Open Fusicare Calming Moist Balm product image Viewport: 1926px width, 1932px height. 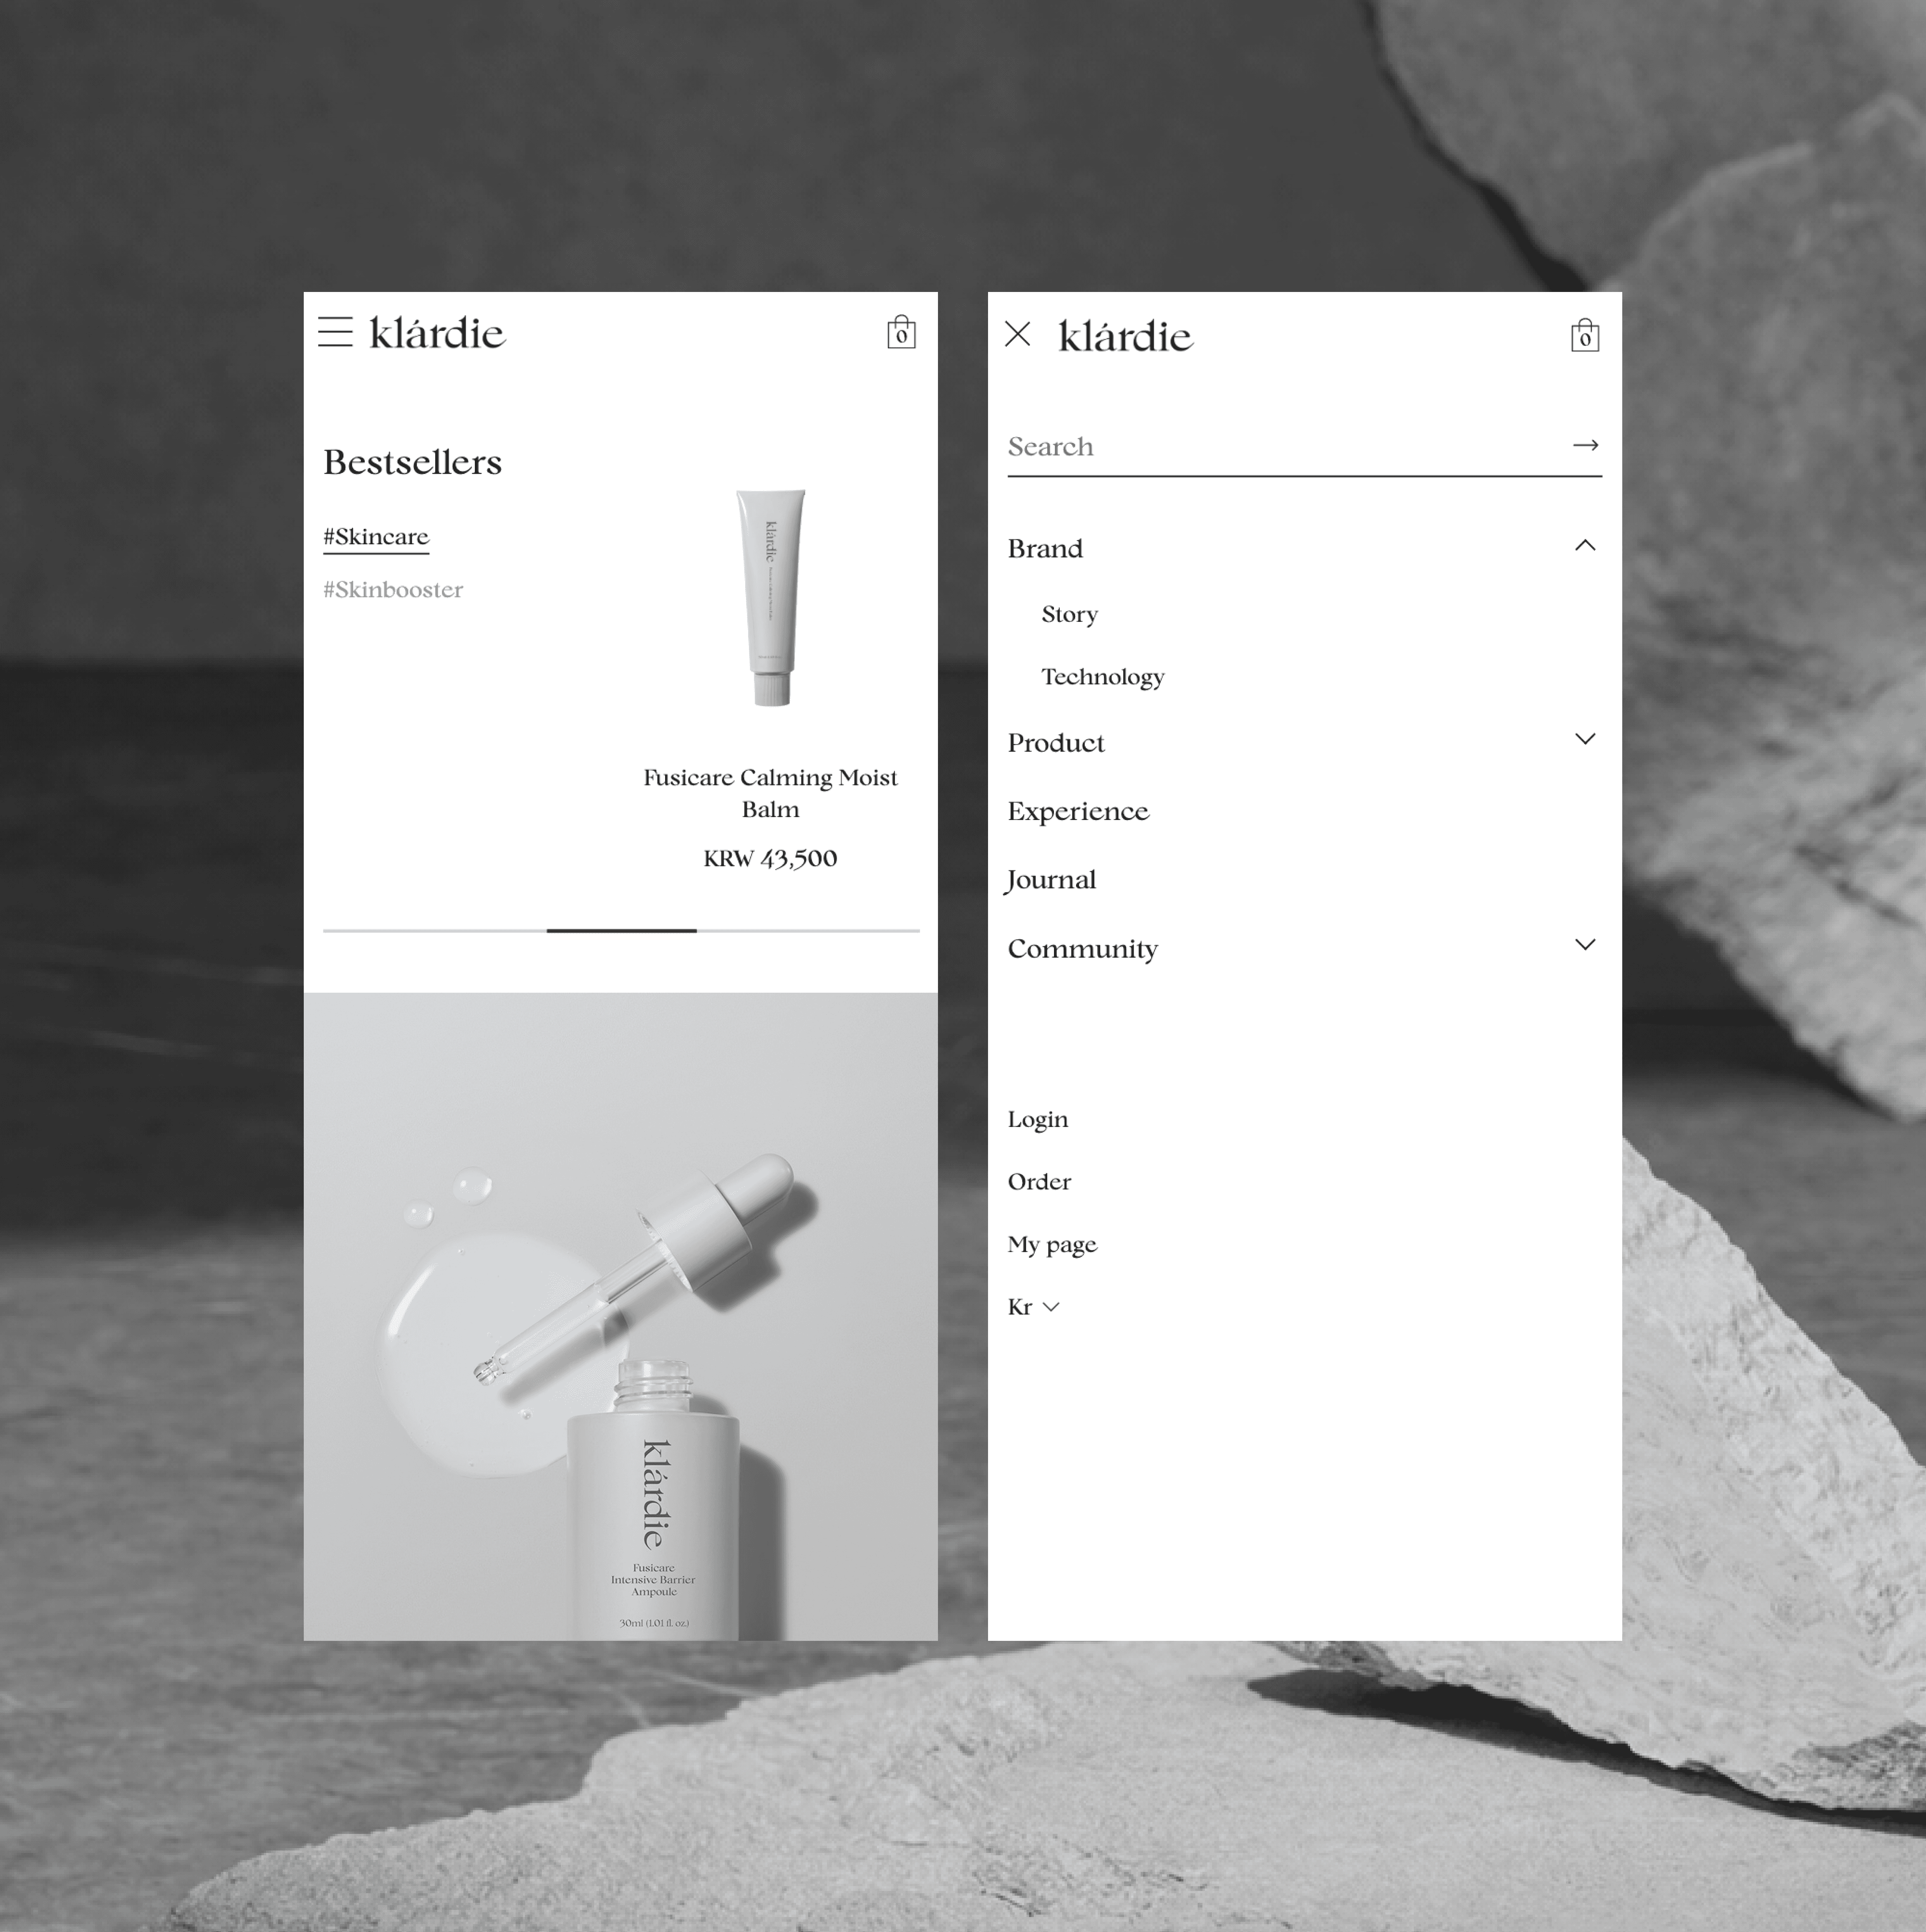tap(770, 597)
